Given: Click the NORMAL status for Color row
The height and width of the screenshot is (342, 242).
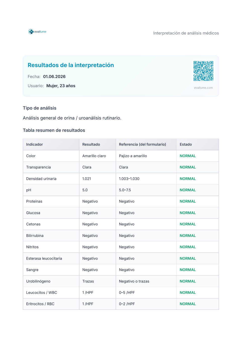Looking at the screenshot, I should [188, 156].
